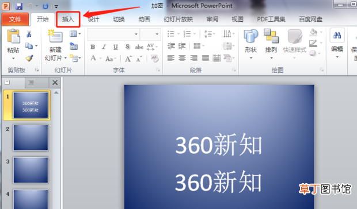
Task: Select slide 2 thumbnail
Action: [x=31, y=138]
